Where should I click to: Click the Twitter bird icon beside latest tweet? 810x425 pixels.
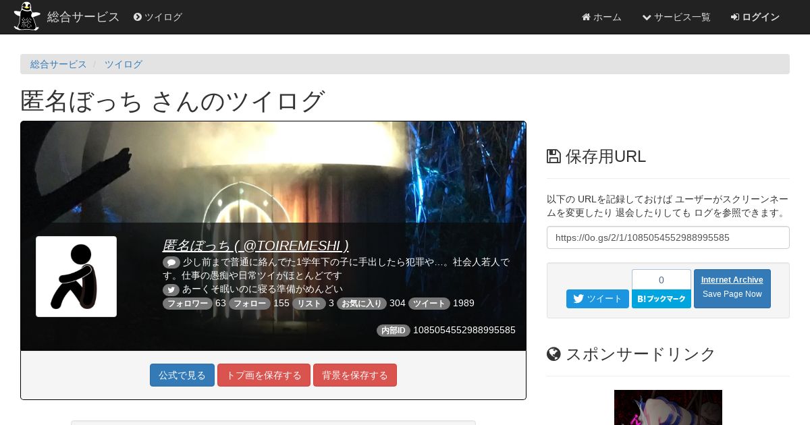tap(171, 289)
